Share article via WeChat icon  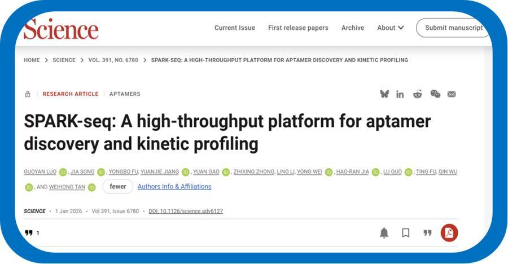coord(435,94)
